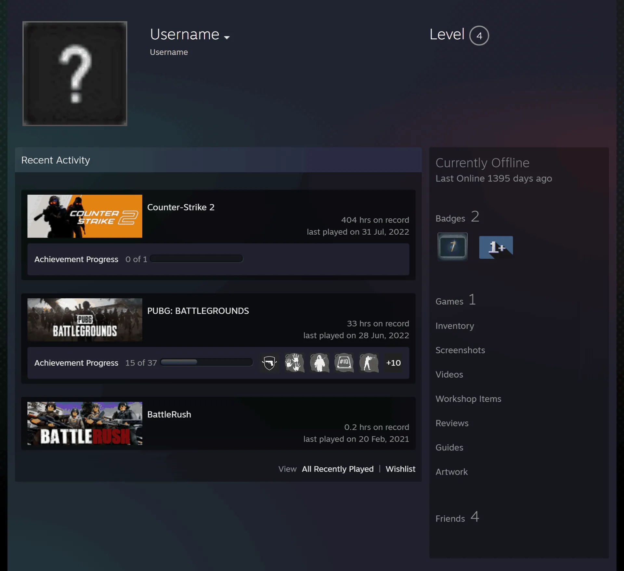Open the PUBG: BATTLEGROUNDS title link
The width and height of the screenshot is (624, 571).
pyautogui.click(x=198, y=311)
